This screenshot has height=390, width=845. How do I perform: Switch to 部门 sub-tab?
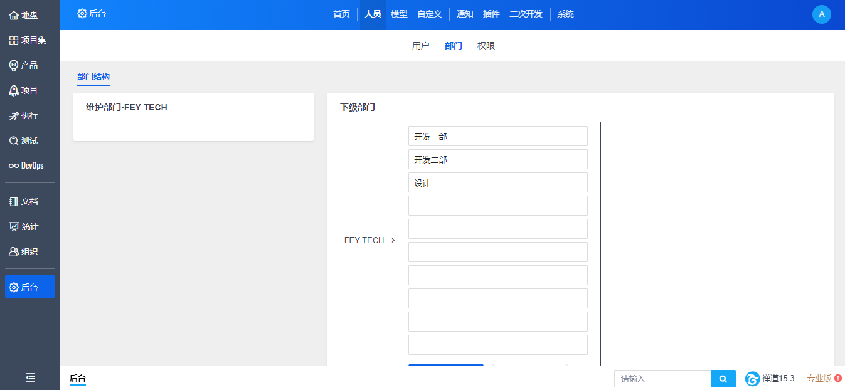point(454,46)
